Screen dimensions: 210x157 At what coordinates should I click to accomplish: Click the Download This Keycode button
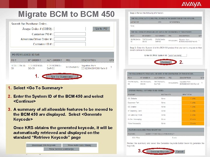(44, 145)
